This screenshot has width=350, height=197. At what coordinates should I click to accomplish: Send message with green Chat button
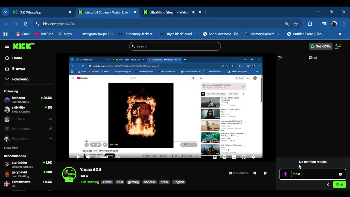[339, 184]
